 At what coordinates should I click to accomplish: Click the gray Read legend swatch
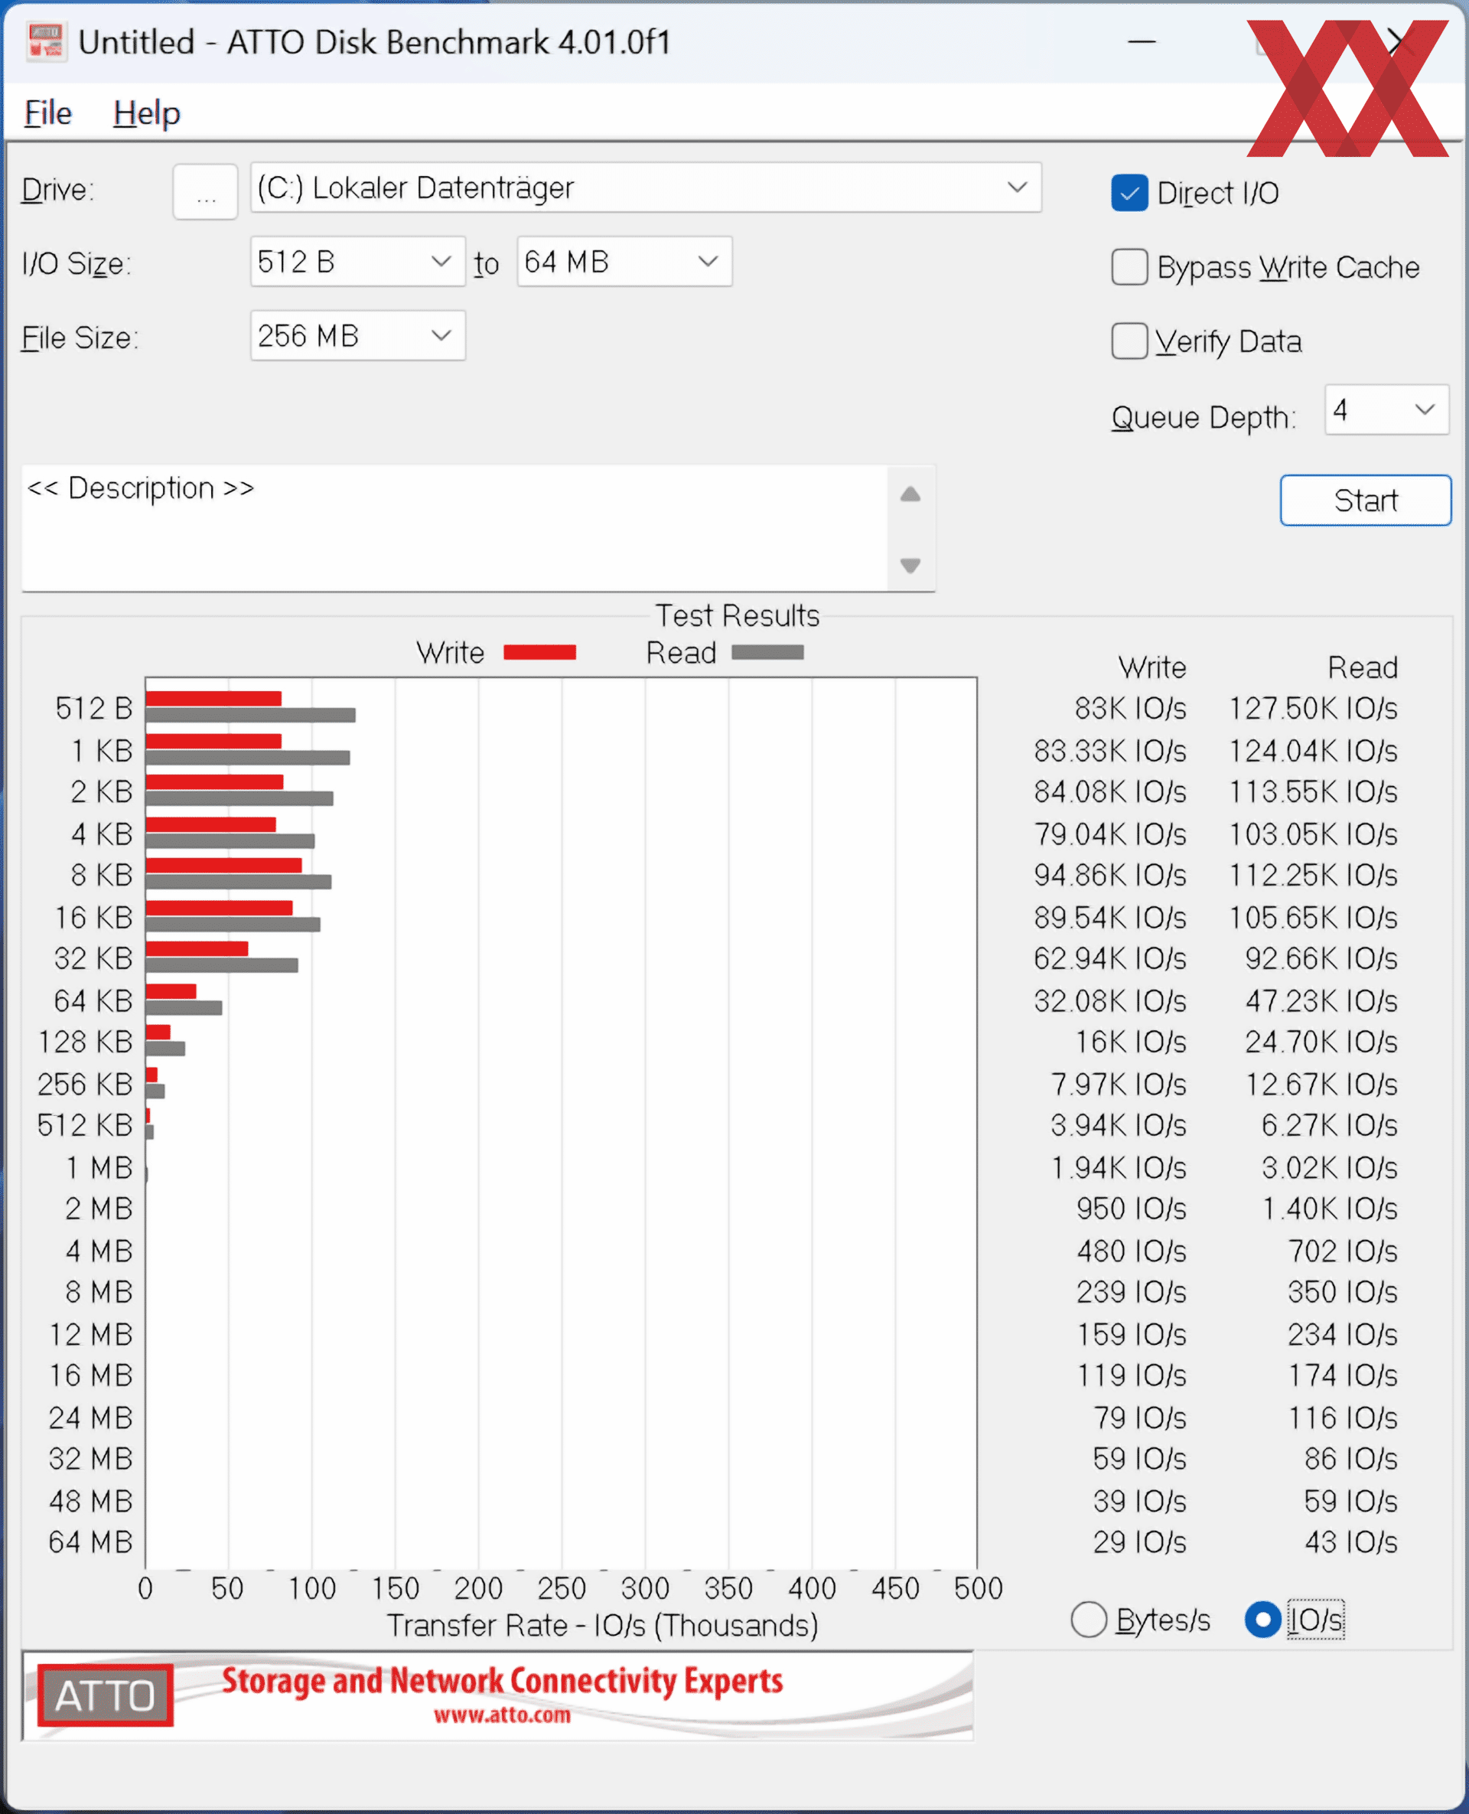pyautogui.click(x=767, y=653)
